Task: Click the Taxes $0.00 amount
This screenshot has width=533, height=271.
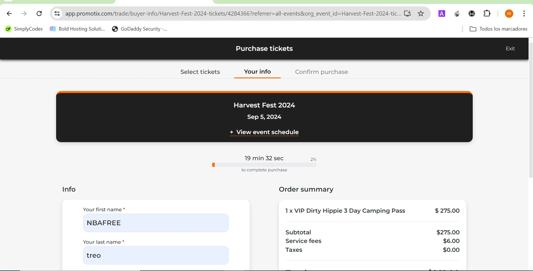Action: pos(451,250)
